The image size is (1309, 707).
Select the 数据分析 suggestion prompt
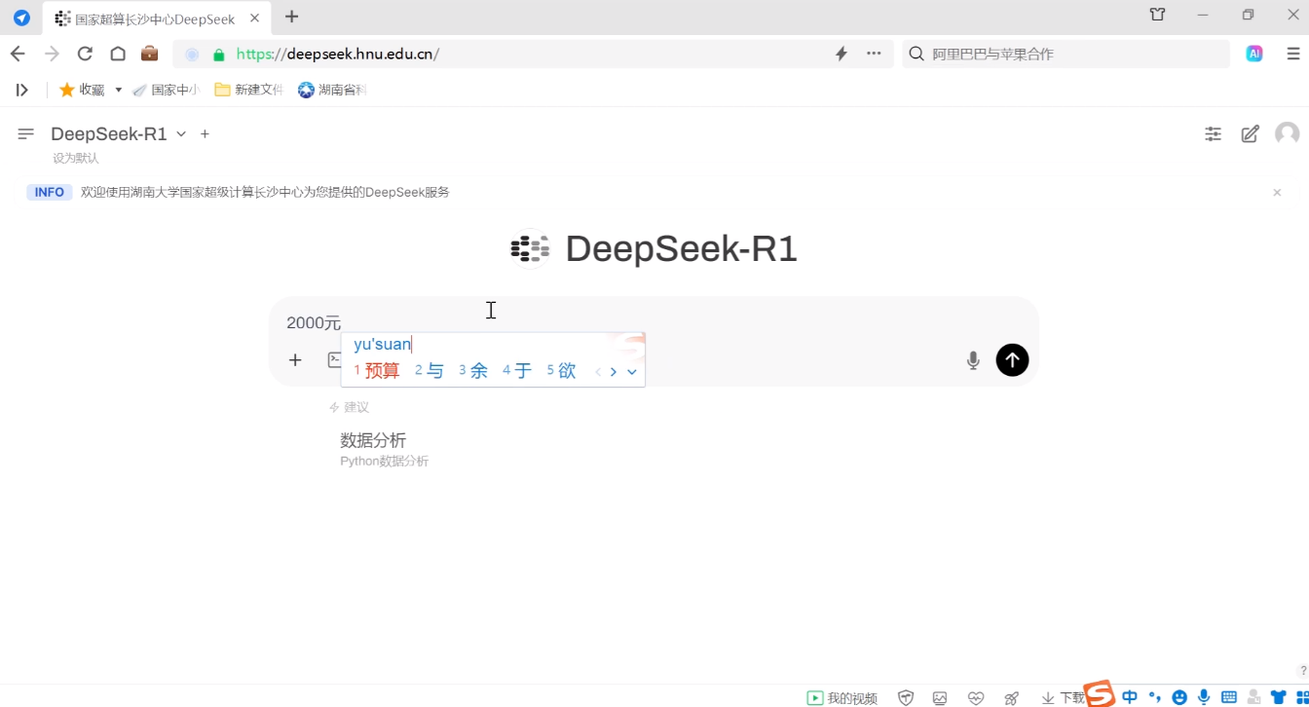(384, 449)
